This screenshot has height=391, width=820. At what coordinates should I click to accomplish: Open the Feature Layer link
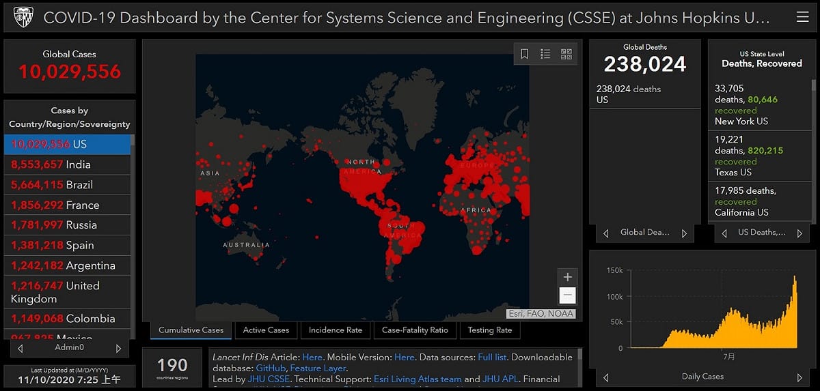(x=317, y=368)
